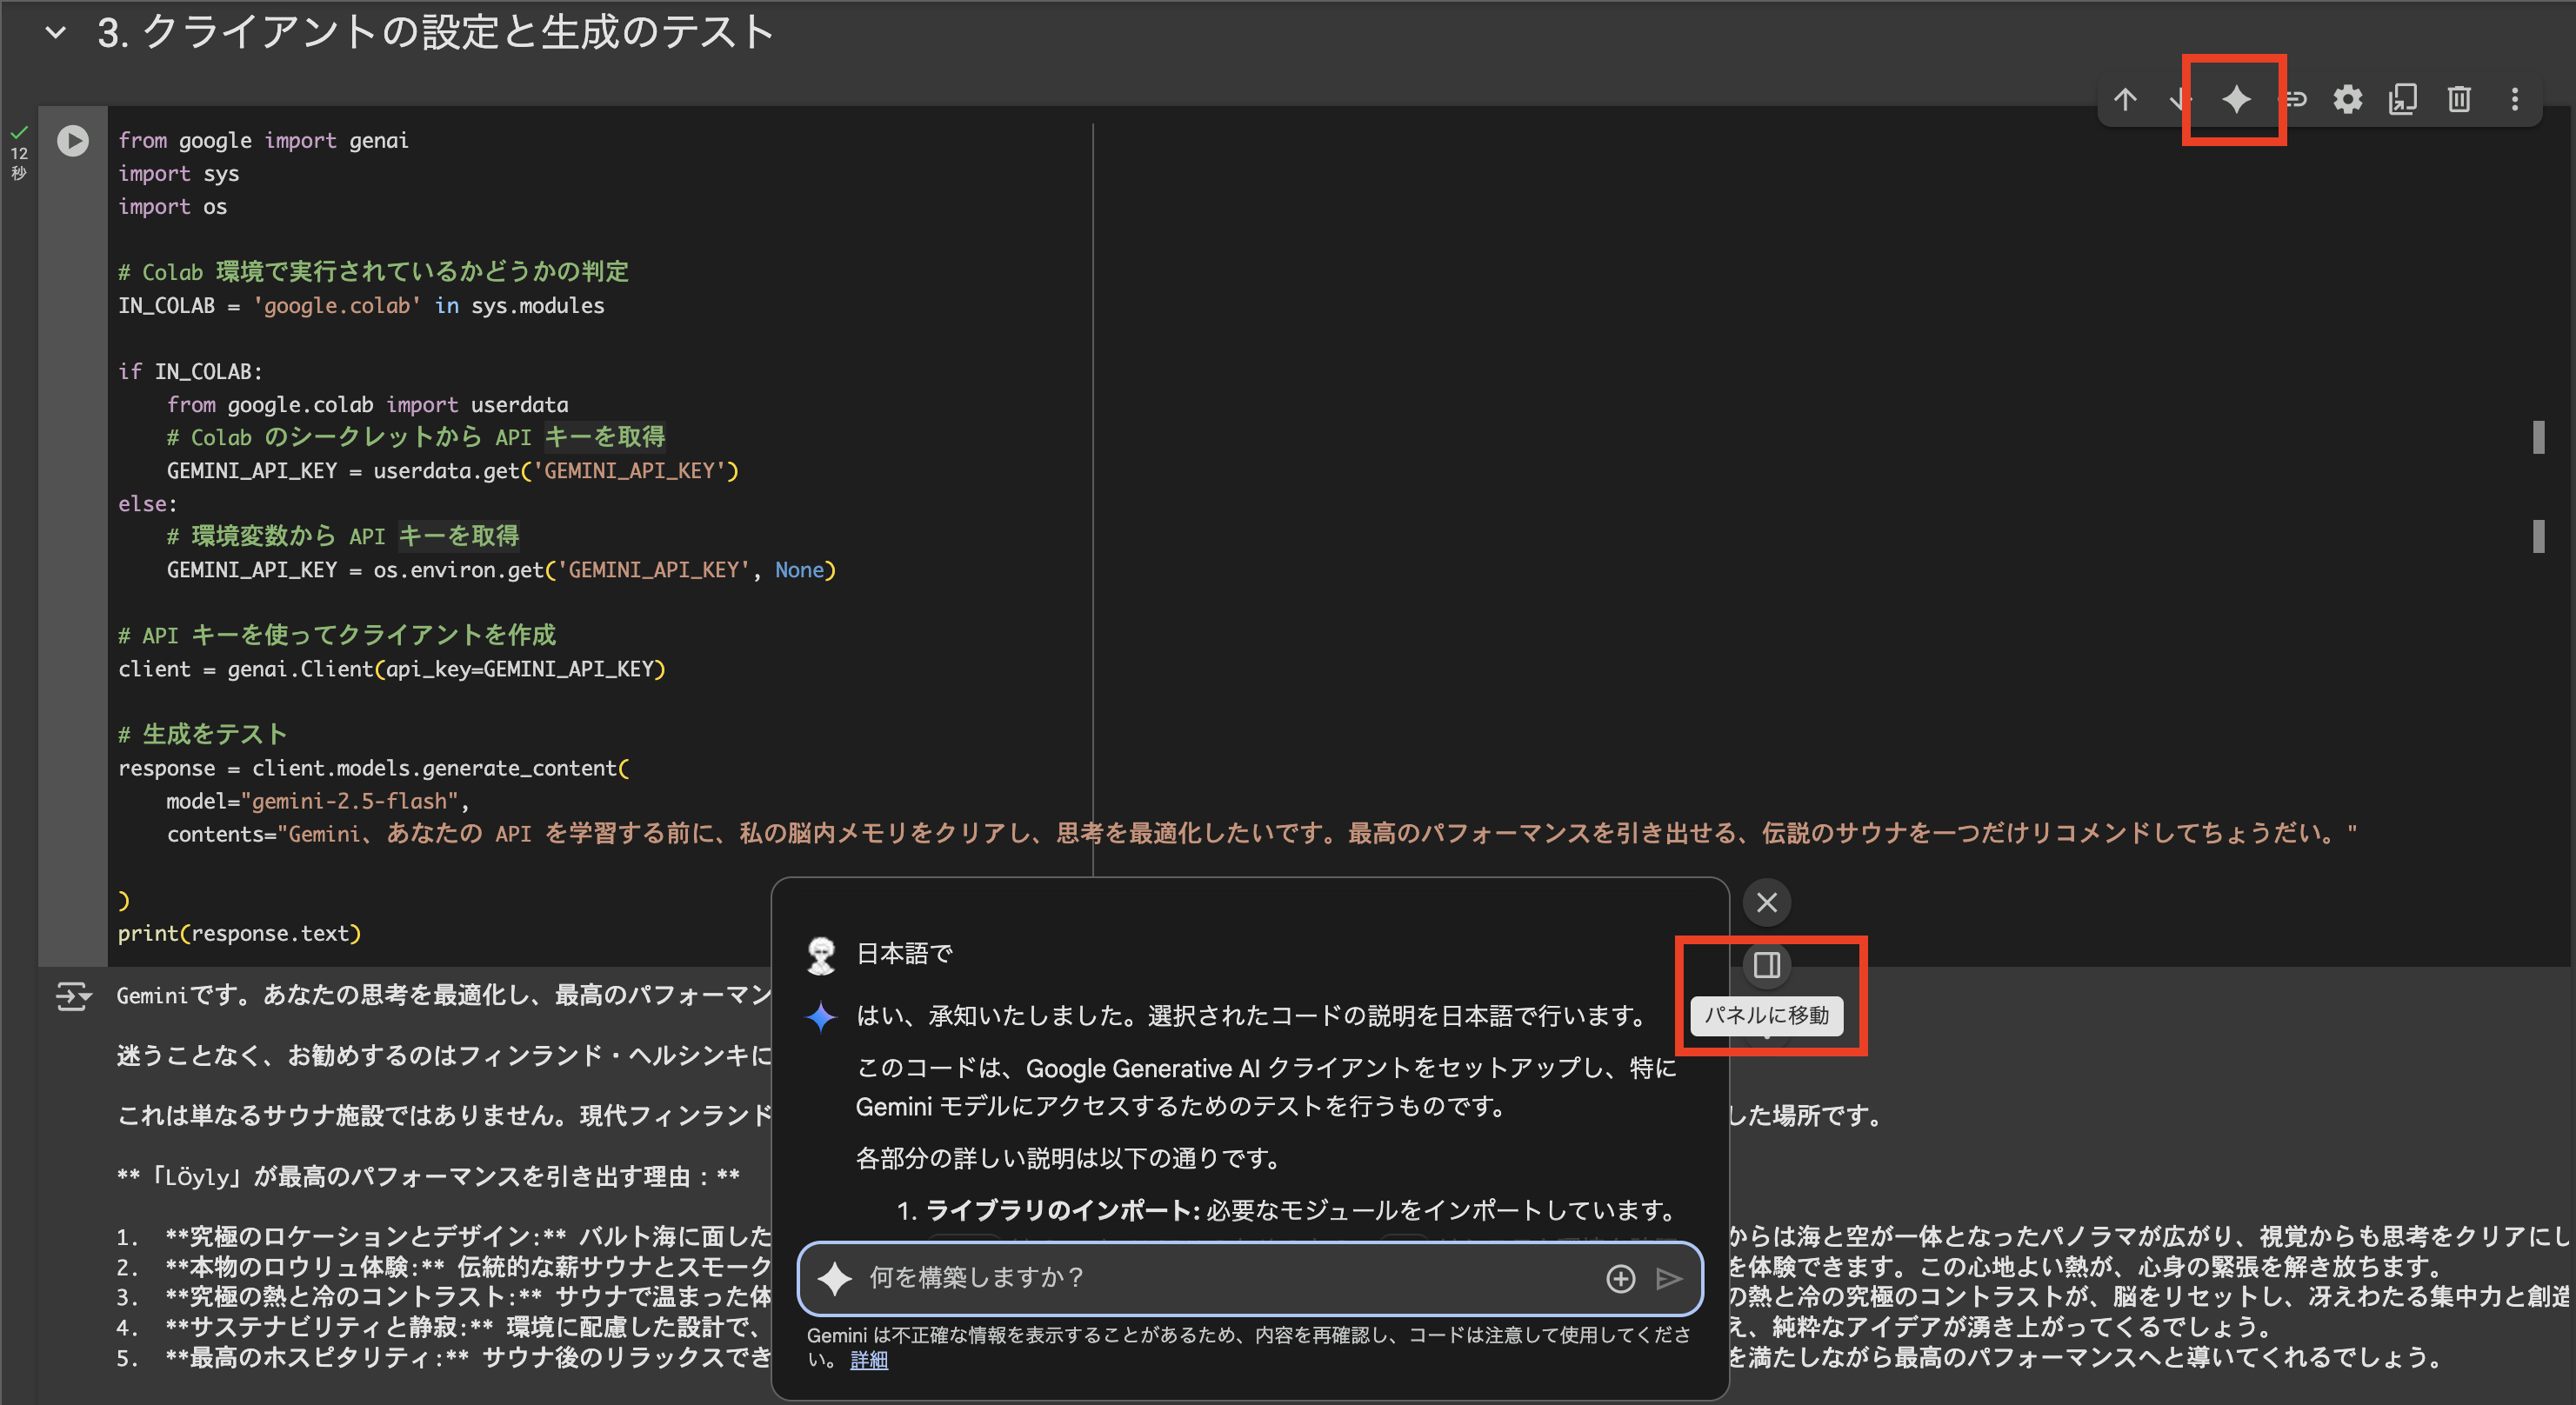Click the green execution checkmark status

pyautogui.click(x=19, y=132)
